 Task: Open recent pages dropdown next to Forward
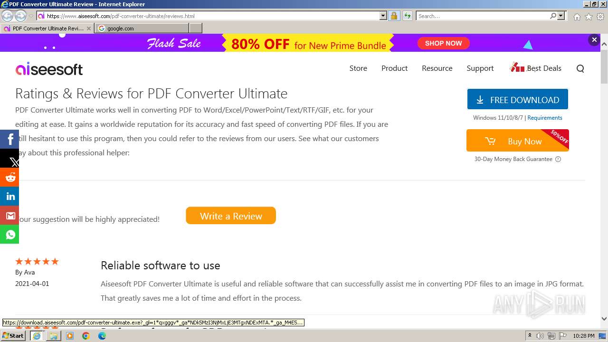click(x=31, y=16)
